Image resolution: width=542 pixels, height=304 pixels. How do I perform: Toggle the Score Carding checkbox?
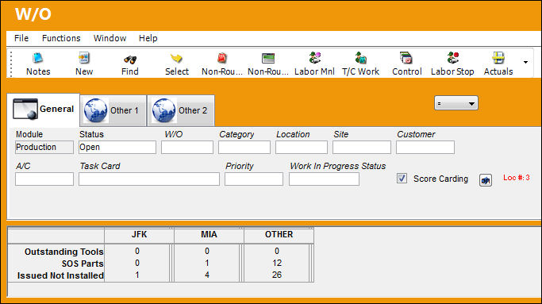click(402, 179)
